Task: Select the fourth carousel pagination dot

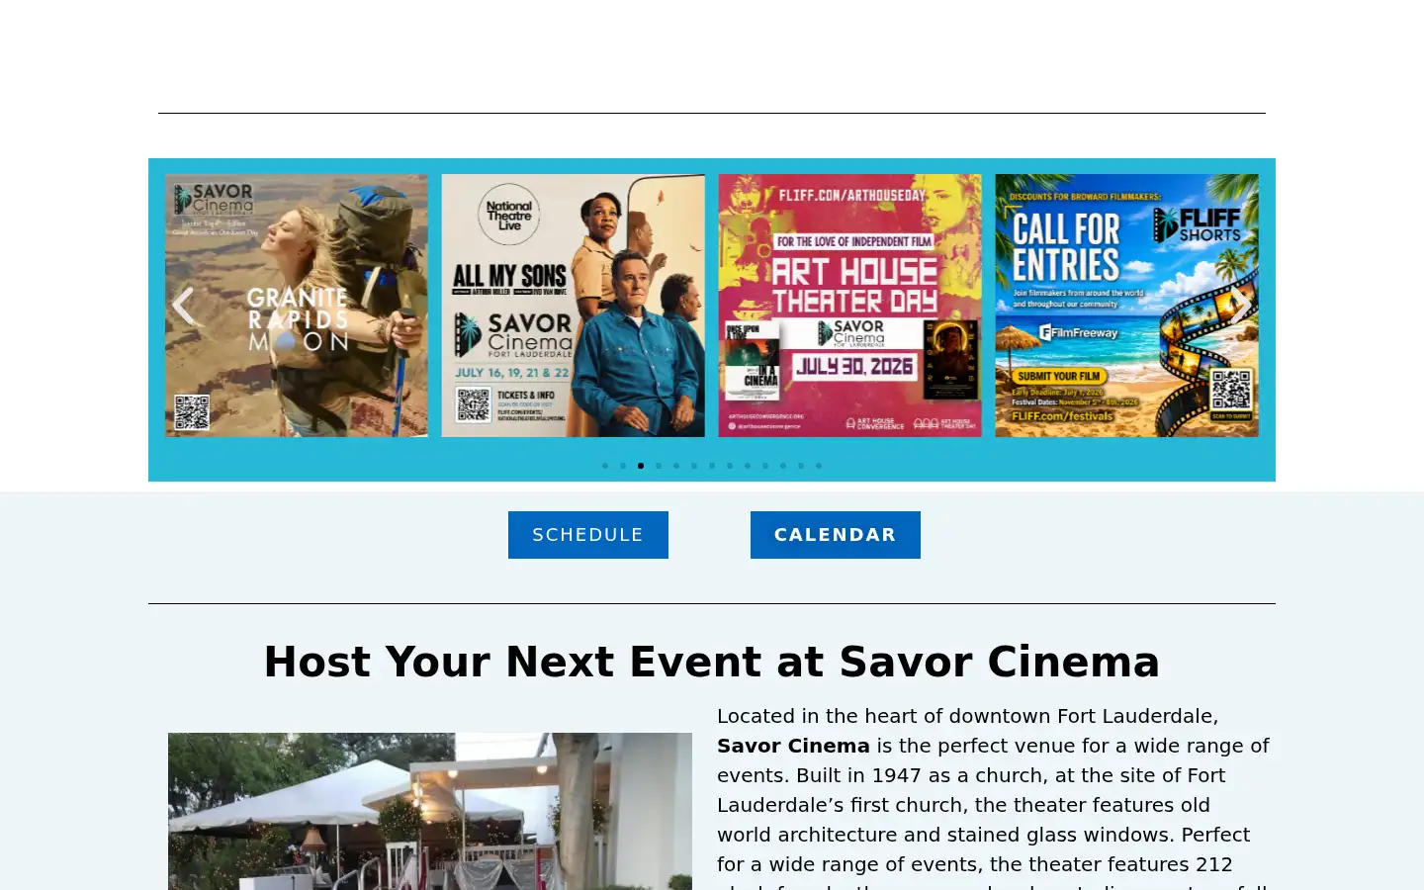Action: (659, 466)
